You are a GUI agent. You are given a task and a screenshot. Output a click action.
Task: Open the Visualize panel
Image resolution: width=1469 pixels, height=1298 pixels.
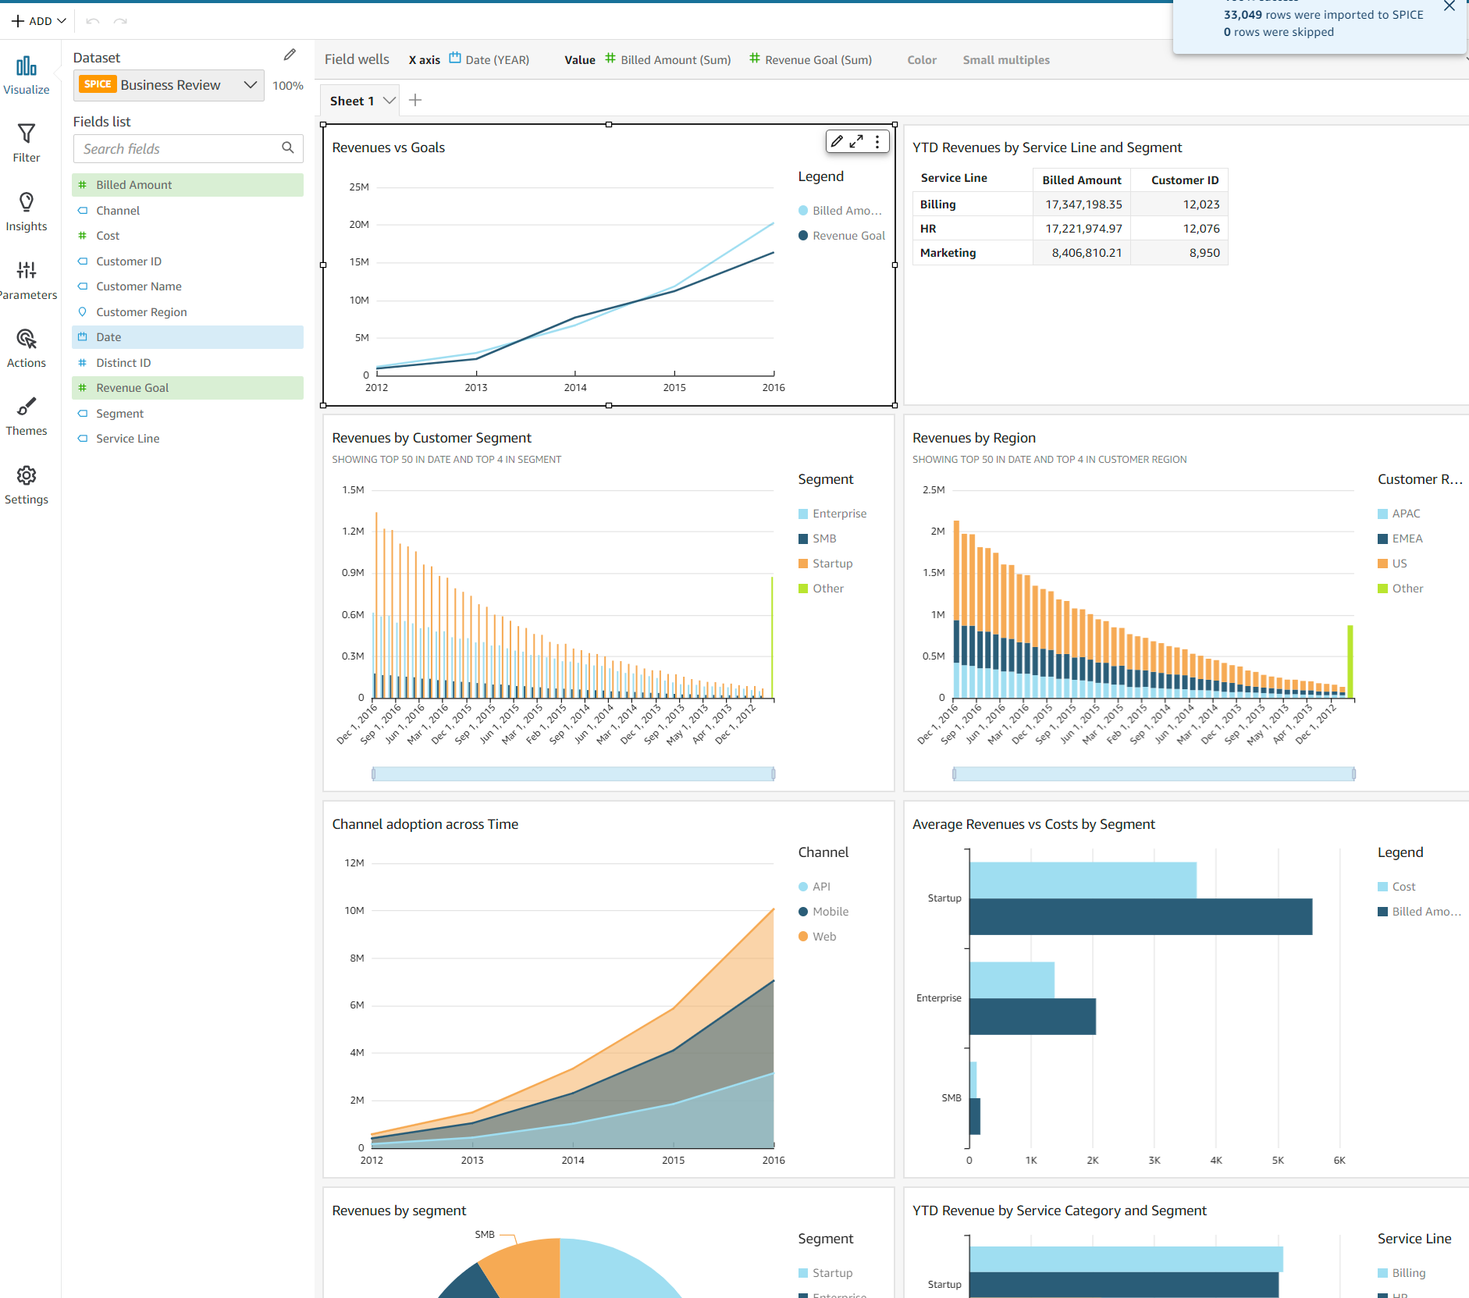pos(27,76)
